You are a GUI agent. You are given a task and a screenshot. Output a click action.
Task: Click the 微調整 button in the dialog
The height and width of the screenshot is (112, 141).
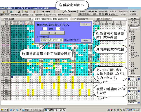pyautogui.click(x=86, y=41)
